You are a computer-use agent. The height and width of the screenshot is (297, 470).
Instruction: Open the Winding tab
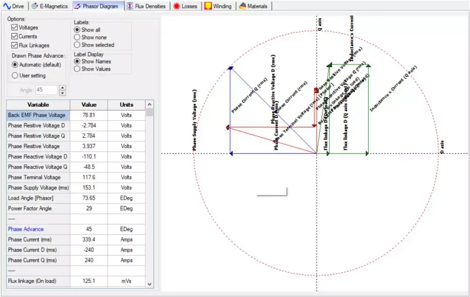(x=218, y=6)
